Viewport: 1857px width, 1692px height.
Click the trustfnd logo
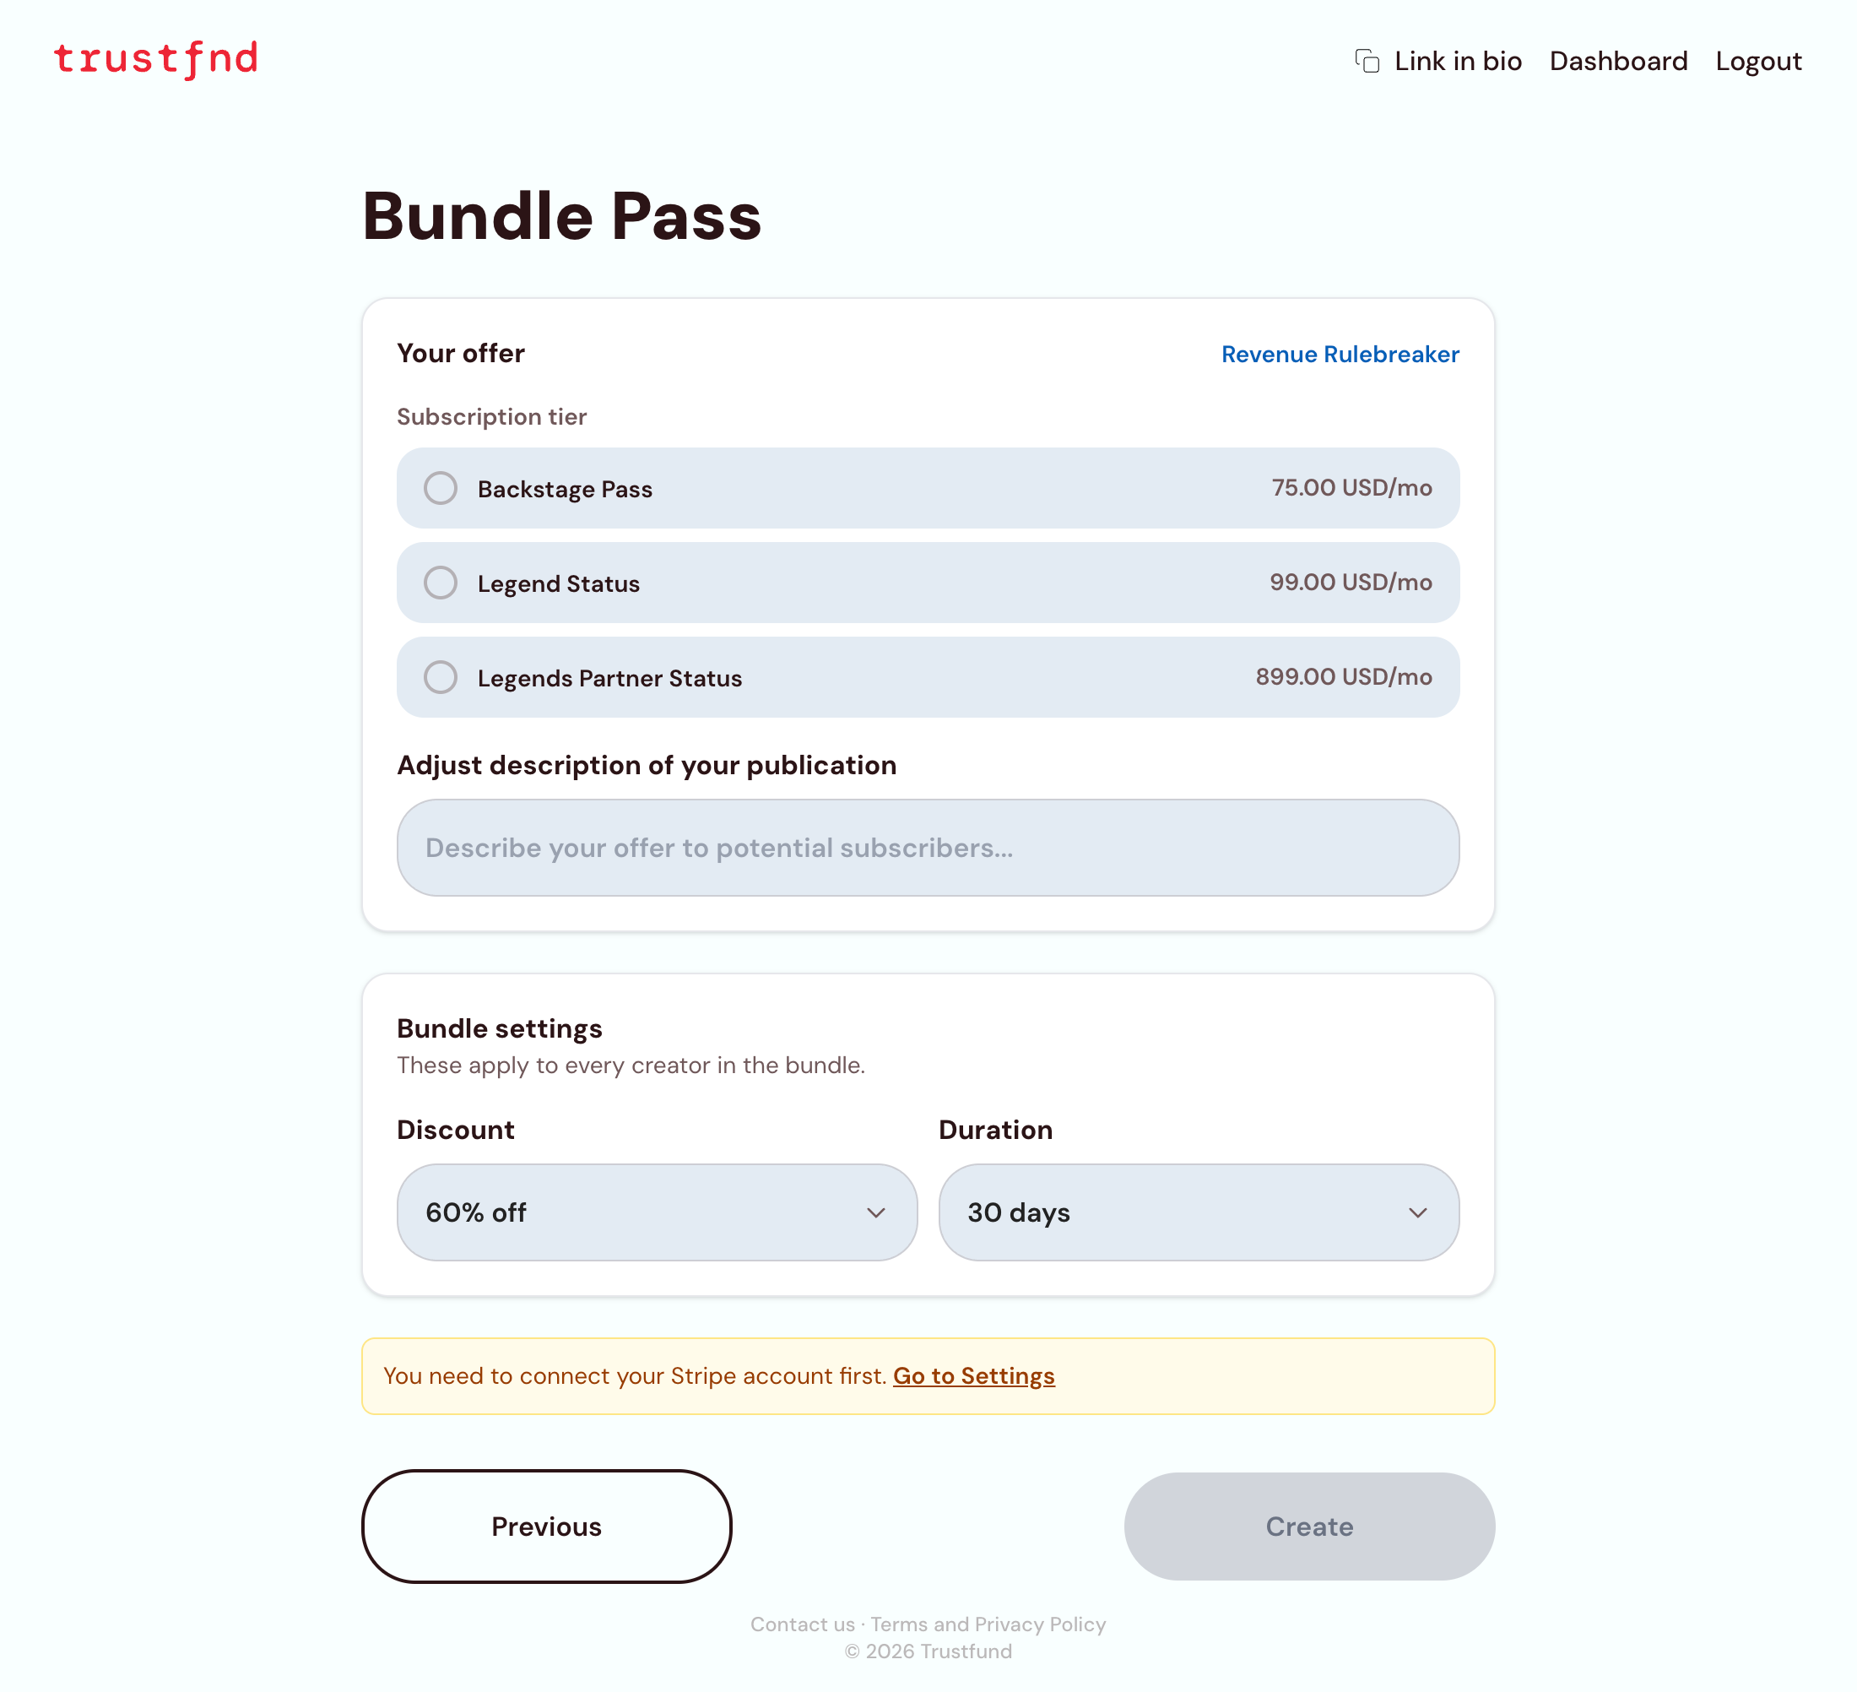tap(155, 60)
